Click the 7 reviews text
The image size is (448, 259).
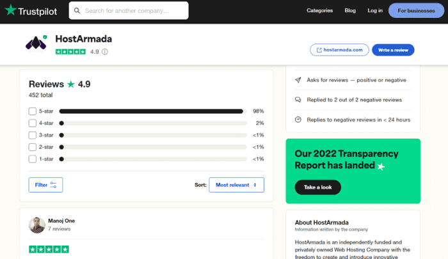point(59,229)
